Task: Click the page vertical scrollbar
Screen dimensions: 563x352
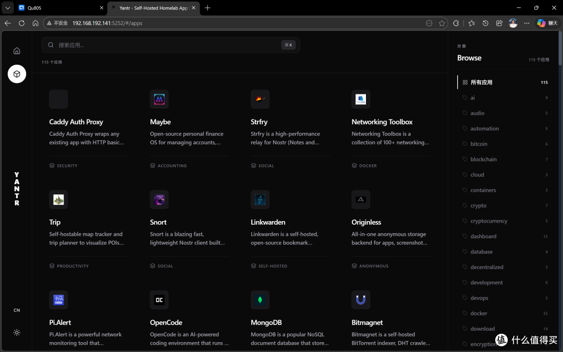Action: (560, 48)
